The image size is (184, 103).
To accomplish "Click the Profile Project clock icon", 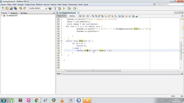I will coord(75,8).
